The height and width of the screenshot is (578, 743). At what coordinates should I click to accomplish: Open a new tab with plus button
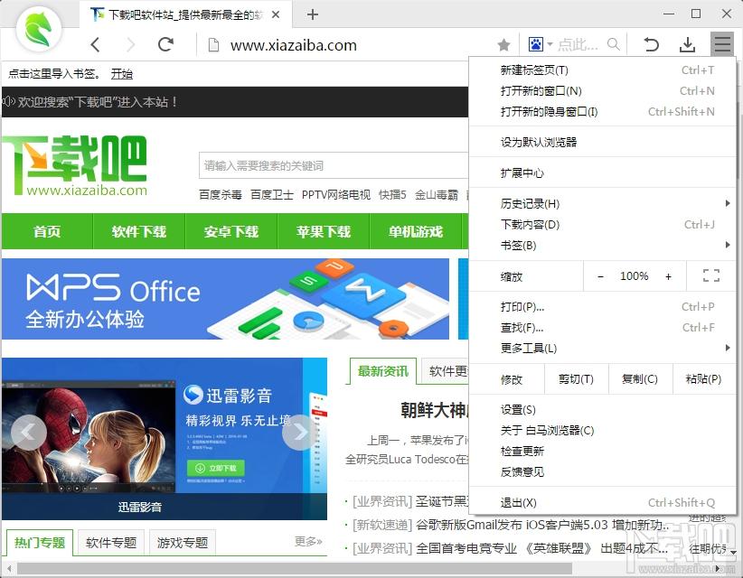pos(312,14)
